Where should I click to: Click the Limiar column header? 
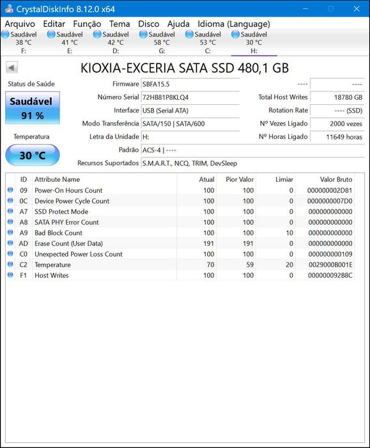[x=275, y=179]
